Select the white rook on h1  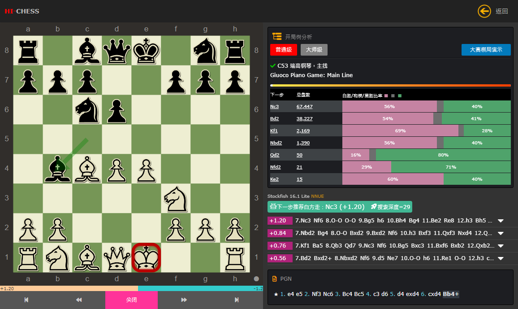[235, 257]
